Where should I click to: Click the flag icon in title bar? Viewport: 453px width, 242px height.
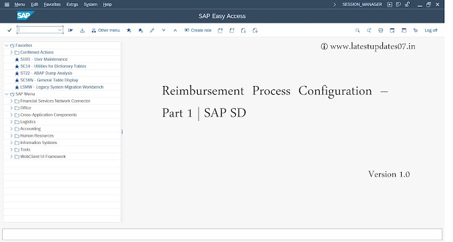(x=398, y=5)
